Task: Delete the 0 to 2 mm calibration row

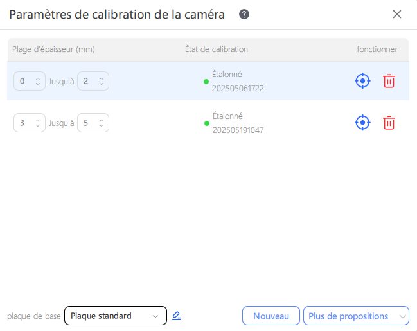Action: click(x=389, y=81)
